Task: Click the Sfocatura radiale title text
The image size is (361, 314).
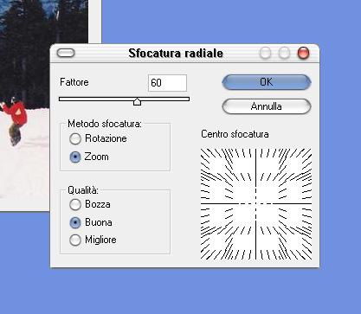Action: 176,53
